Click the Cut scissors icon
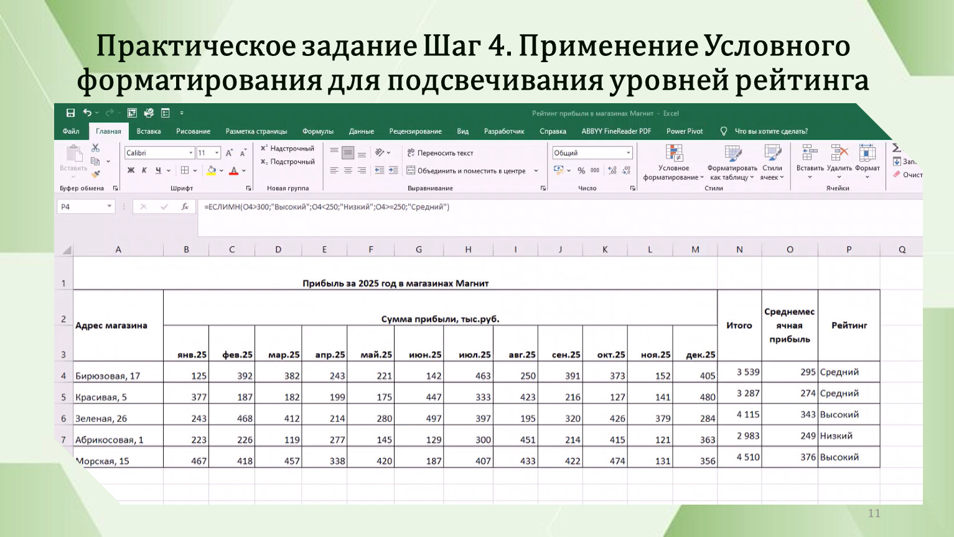This screenshot has width=954, height=537. (95, 148)
